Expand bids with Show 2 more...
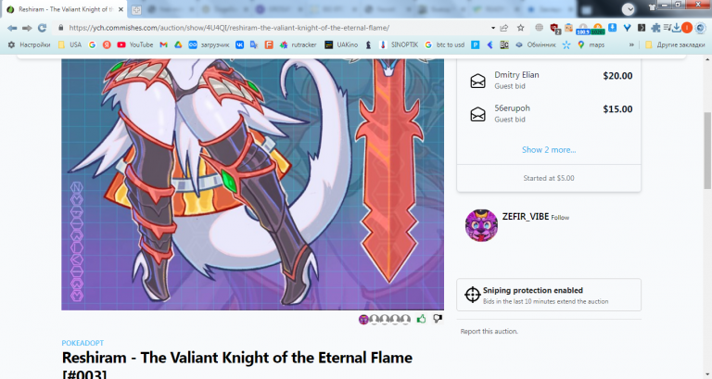This screenshot has height=379, width=712. coord(549,150)
